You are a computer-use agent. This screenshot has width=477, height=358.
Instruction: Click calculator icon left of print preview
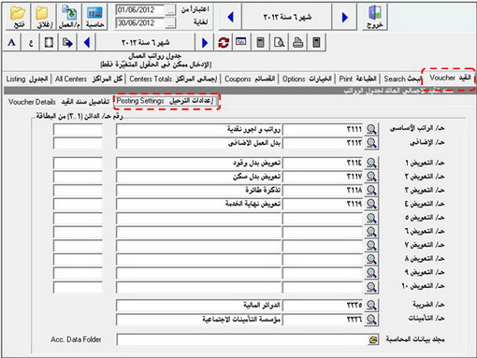pos(260,42)
